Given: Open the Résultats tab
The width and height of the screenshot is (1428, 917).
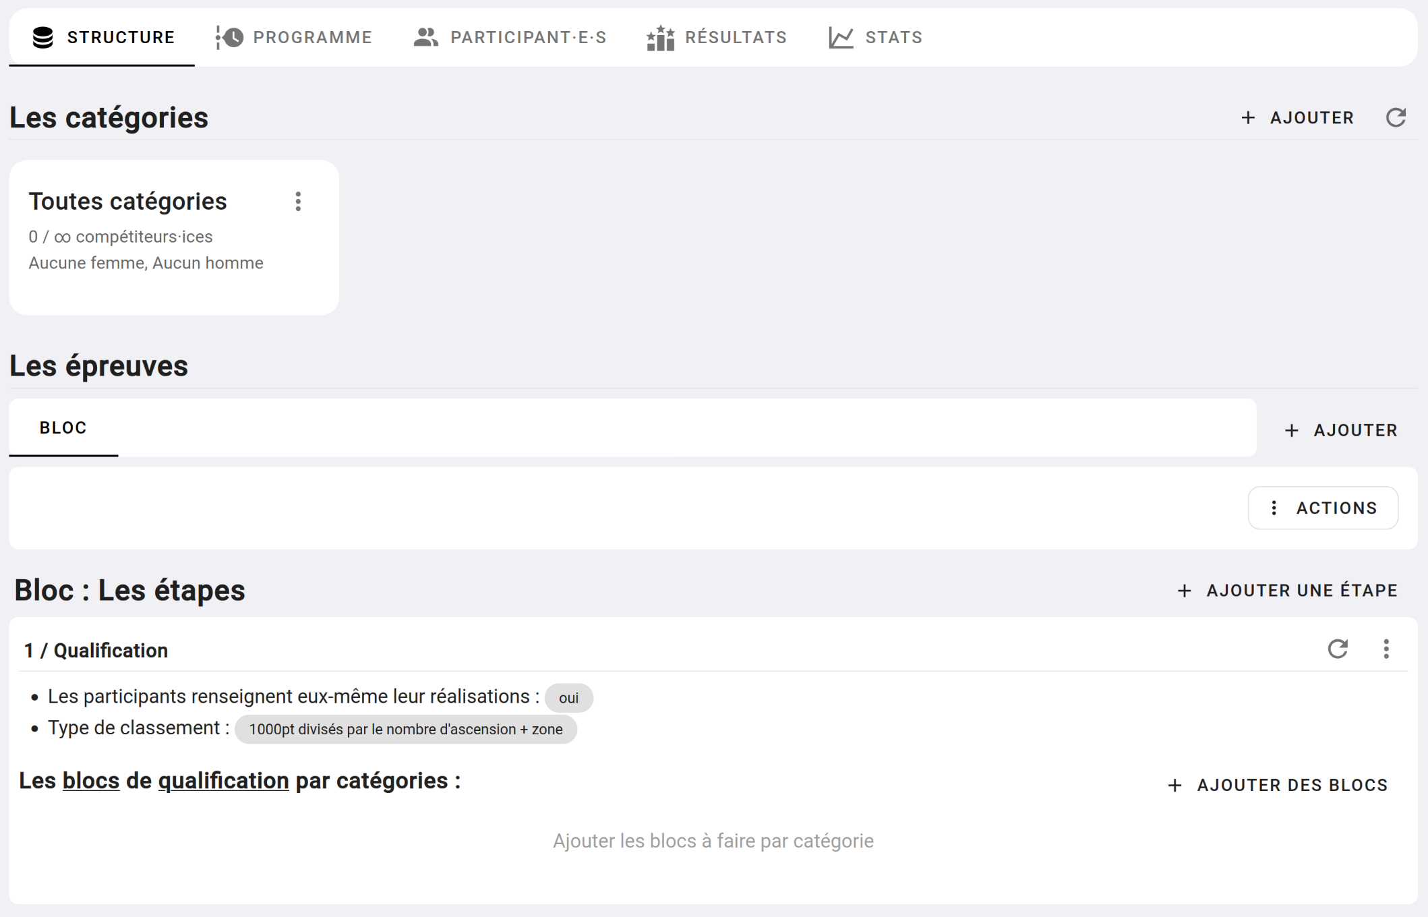Looking at the screenshot, I should coord(736,38).
